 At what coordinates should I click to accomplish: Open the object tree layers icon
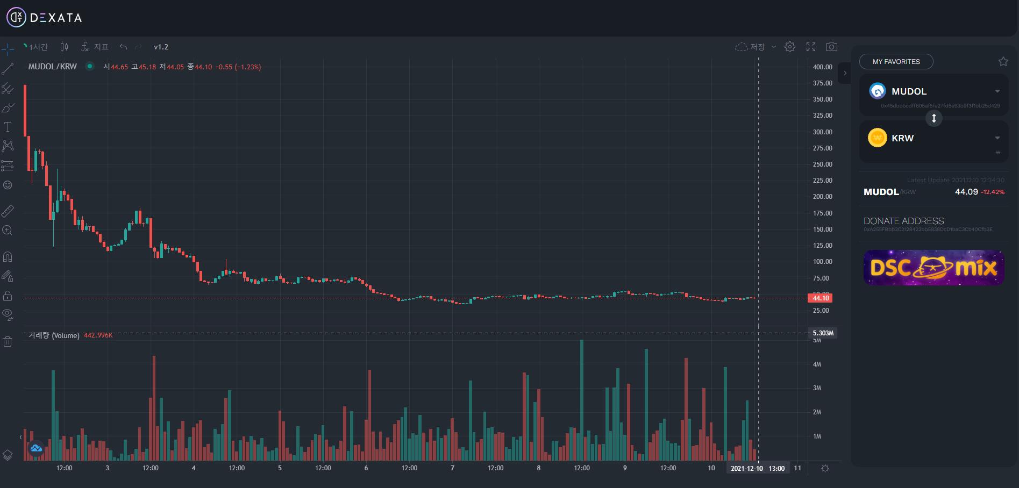click(x=8, y=455)
